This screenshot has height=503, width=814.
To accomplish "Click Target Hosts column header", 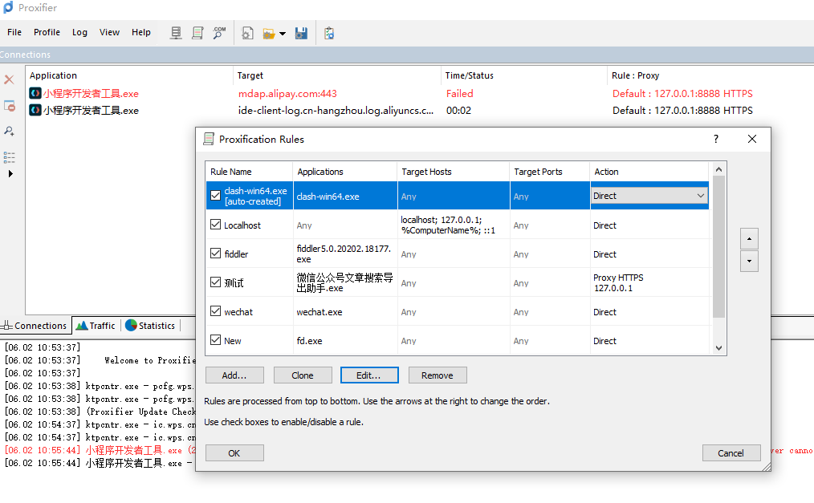I will (454, 172).
